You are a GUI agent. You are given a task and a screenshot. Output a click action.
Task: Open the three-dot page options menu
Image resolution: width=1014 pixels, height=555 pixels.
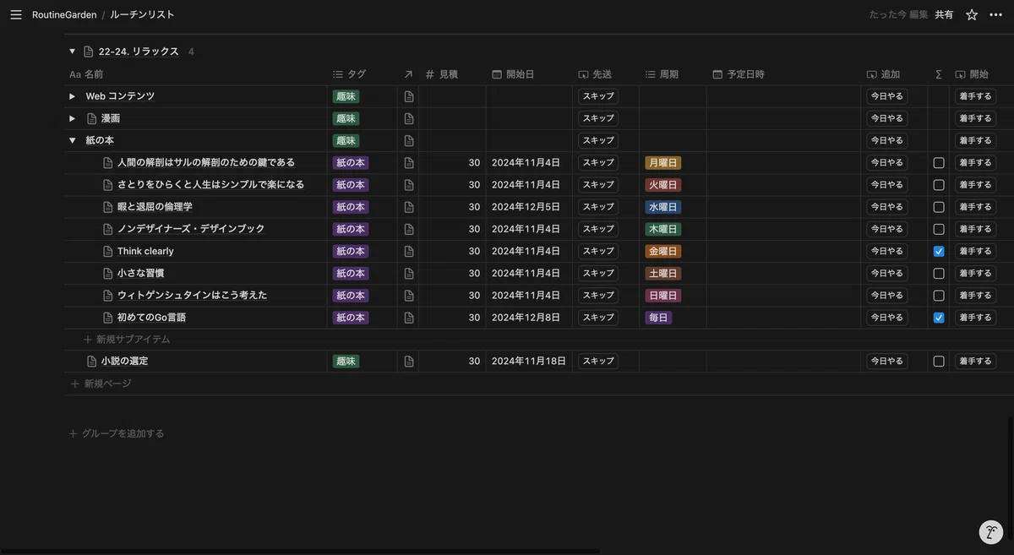tap(996, 14)
